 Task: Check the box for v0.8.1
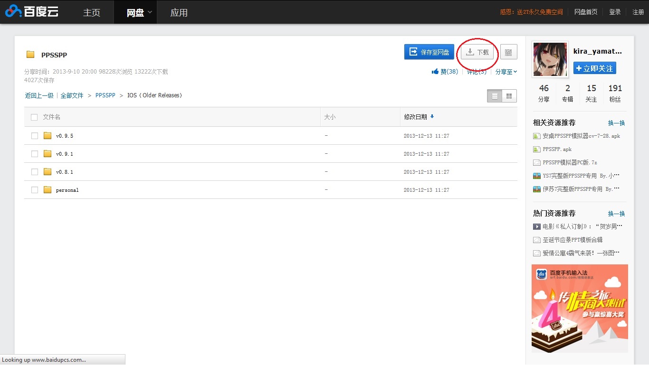click(x=35, y=172)
